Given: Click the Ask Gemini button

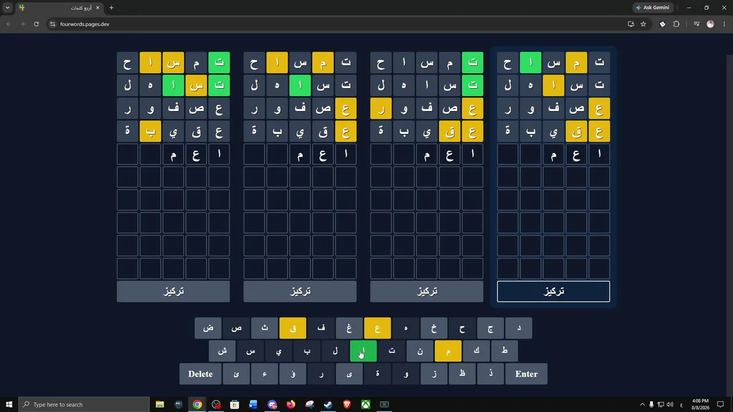Looking at the screenshot, I should coord(652,7).
